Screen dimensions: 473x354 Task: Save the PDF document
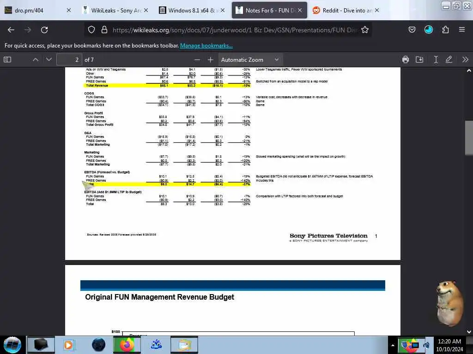tap(419, 59)
